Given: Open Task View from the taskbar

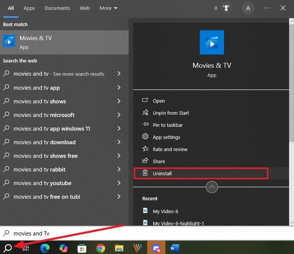Looking at the screenshot, I should 26,248.
